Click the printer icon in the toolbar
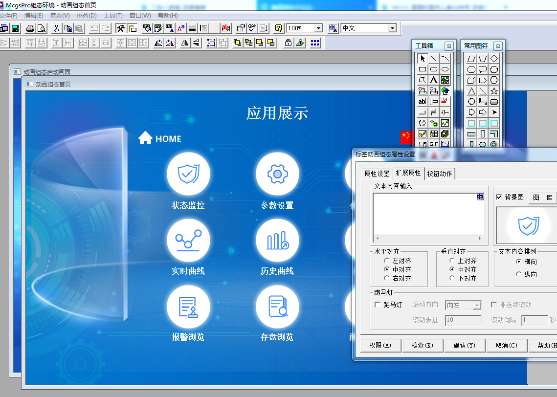This screenshot has height=397, width=557. pyautogui.click(x=30, y=28)
